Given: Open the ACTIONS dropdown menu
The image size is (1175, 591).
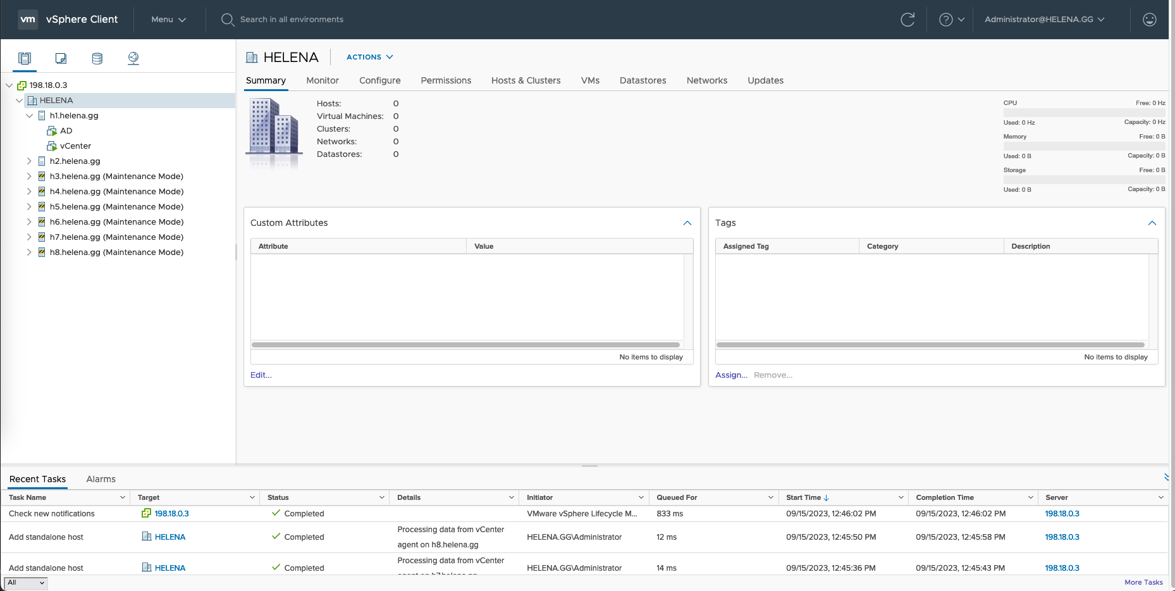Looking at the screenshot, I should tap(370, 57).
